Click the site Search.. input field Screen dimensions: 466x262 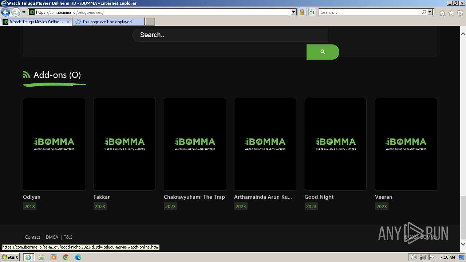click(230, 35)
